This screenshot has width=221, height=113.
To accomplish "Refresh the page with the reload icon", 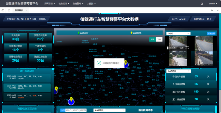I will 202,4.
